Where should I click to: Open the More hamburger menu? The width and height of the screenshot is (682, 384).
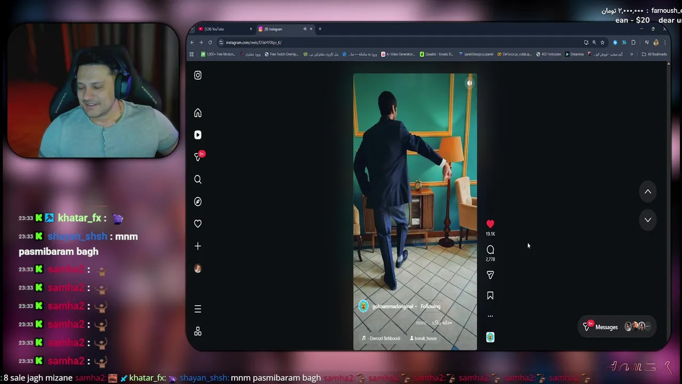(x=198, y=309)
